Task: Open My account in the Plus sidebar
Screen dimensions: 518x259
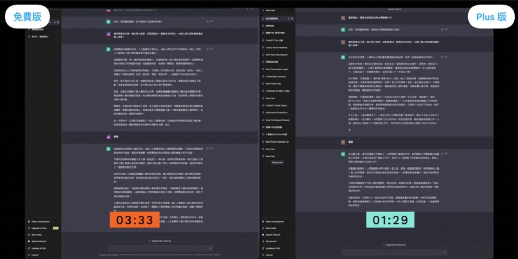Action: pos(271,241)
